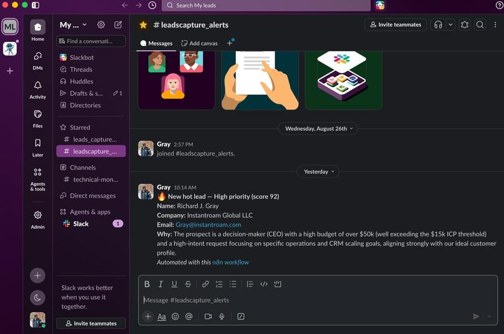The width and height of the screenshot is (504, 334).
Task: Open Home in the sidebar
Action: [38, 31]
